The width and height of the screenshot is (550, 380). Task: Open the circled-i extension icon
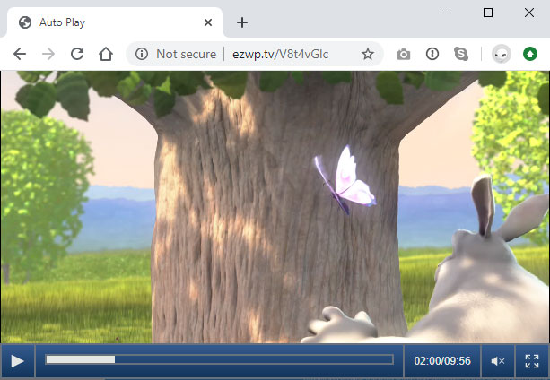(432, 54)
